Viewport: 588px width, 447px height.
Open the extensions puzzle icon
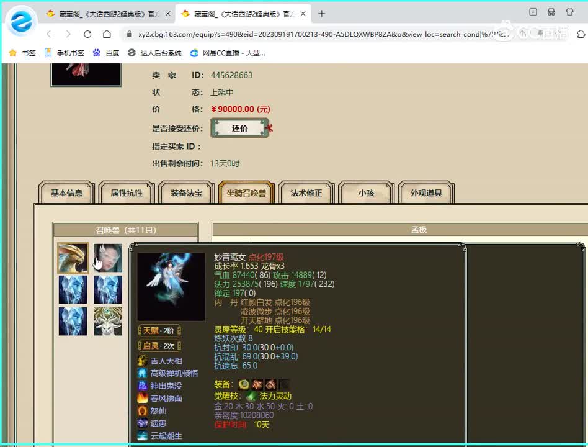click(581, 34)
